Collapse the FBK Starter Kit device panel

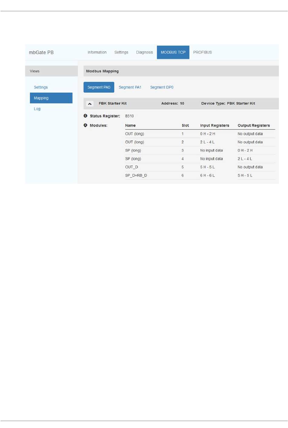90,104
